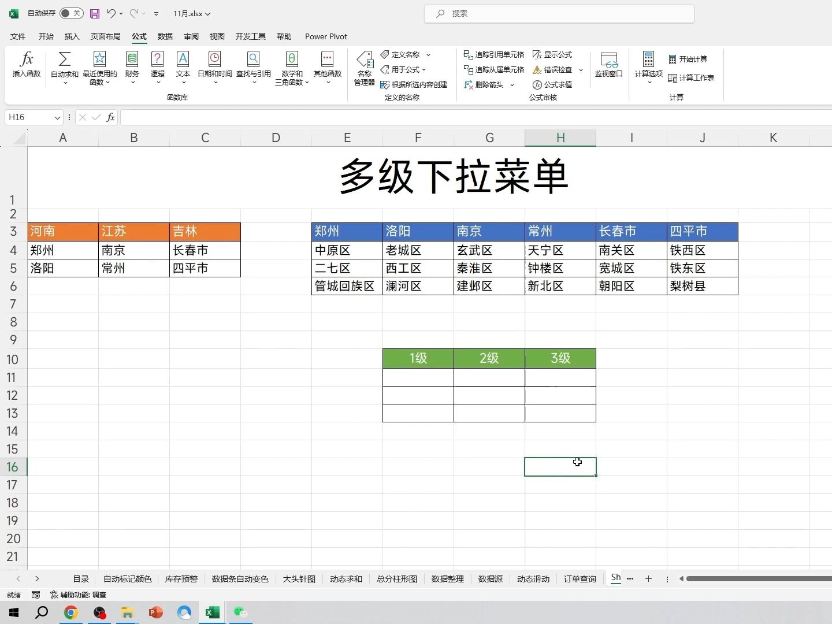Click the formula bar input area
Viewport: 832px width, 624px height.
(476, 117)
